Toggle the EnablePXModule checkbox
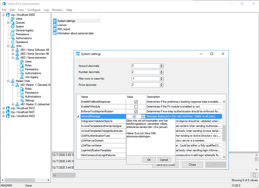259x188 pixels. point(136,107)
